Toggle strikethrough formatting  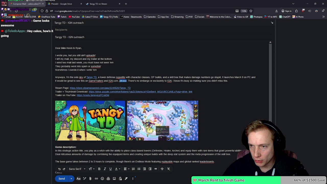(x=162, y=169)
